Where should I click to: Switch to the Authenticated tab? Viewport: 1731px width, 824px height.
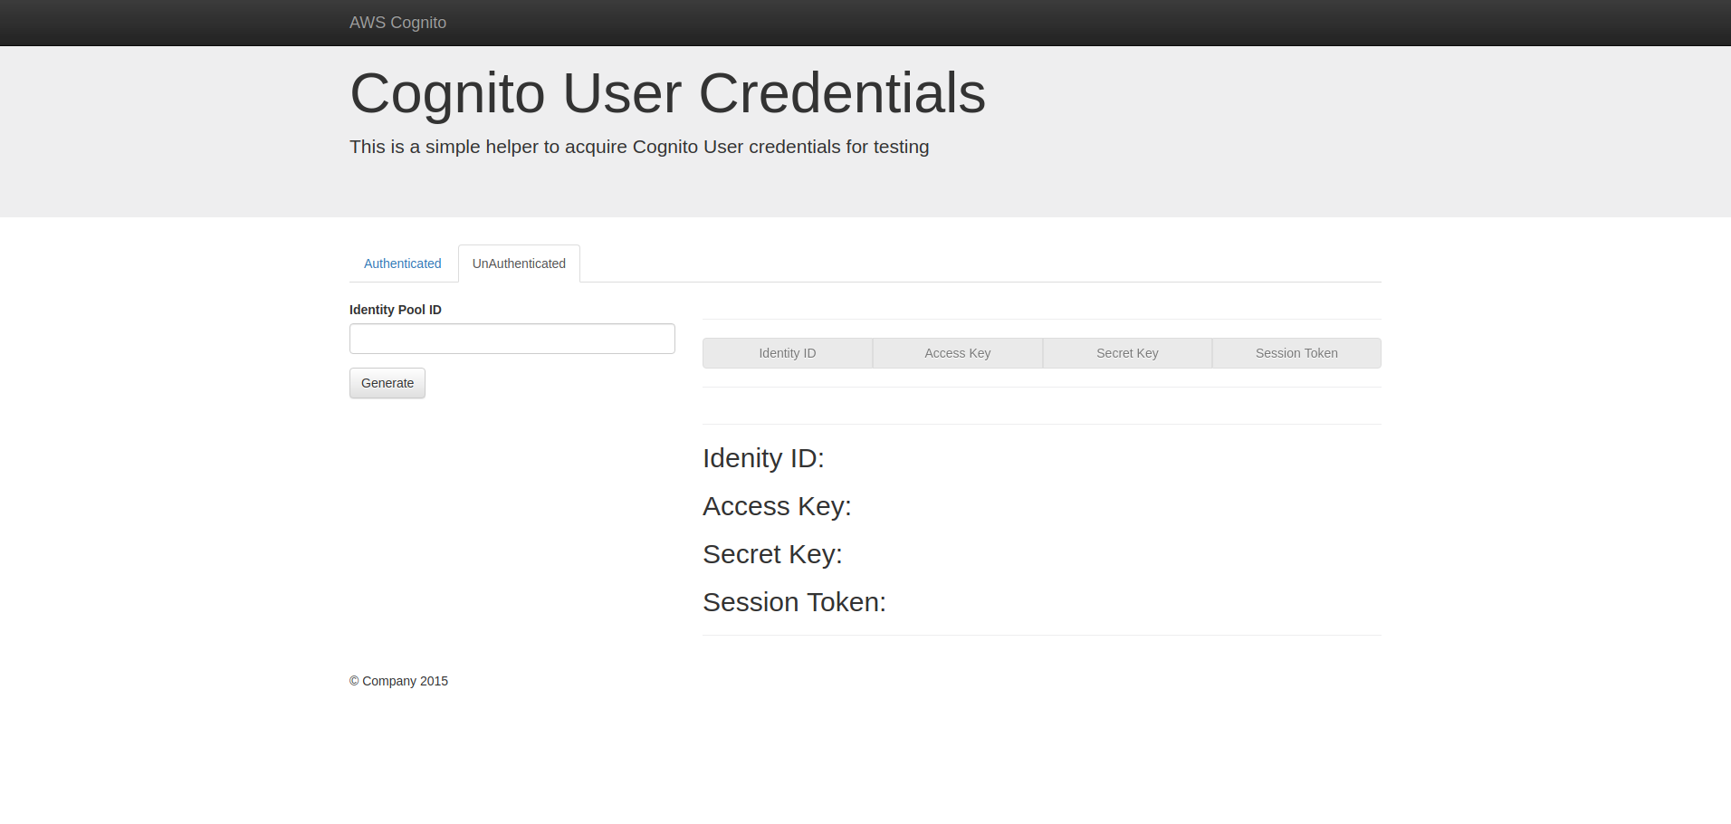(403, 263)
